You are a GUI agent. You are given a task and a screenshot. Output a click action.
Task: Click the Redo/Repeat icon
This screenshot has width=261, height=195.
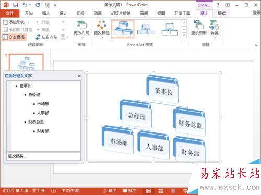[x=38, y=5]
